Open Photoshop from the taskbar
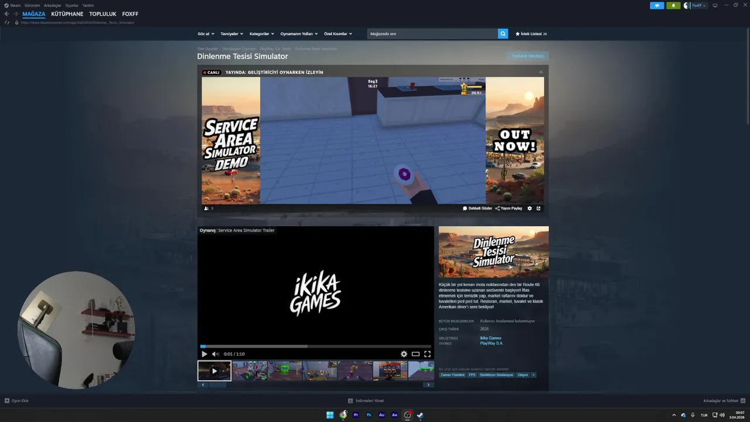 [369, 415]
